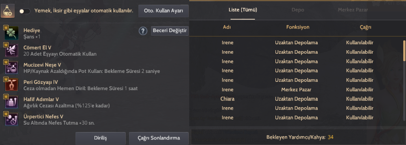Select the Mucizevi Neşe V potion icon
Image resolution: width=406 pixels, height=145 pixels.
[11, 67]
